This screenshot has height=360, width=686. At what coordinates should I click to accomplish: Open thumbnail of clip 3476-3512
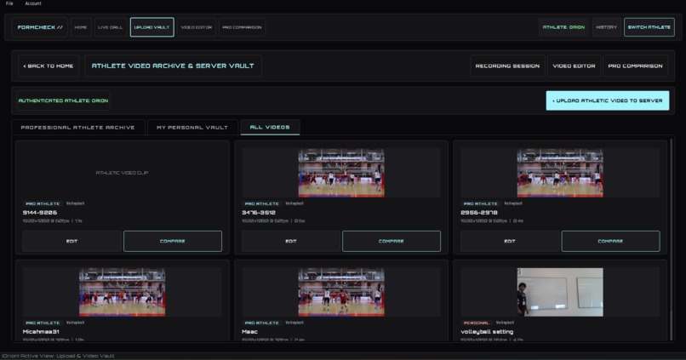pos(341,173)
